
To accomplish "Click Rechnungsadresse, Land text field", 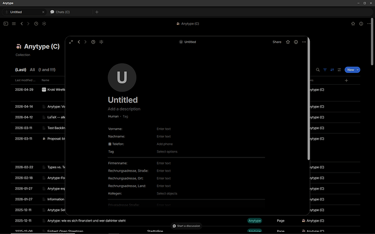I will pos(164,186).
